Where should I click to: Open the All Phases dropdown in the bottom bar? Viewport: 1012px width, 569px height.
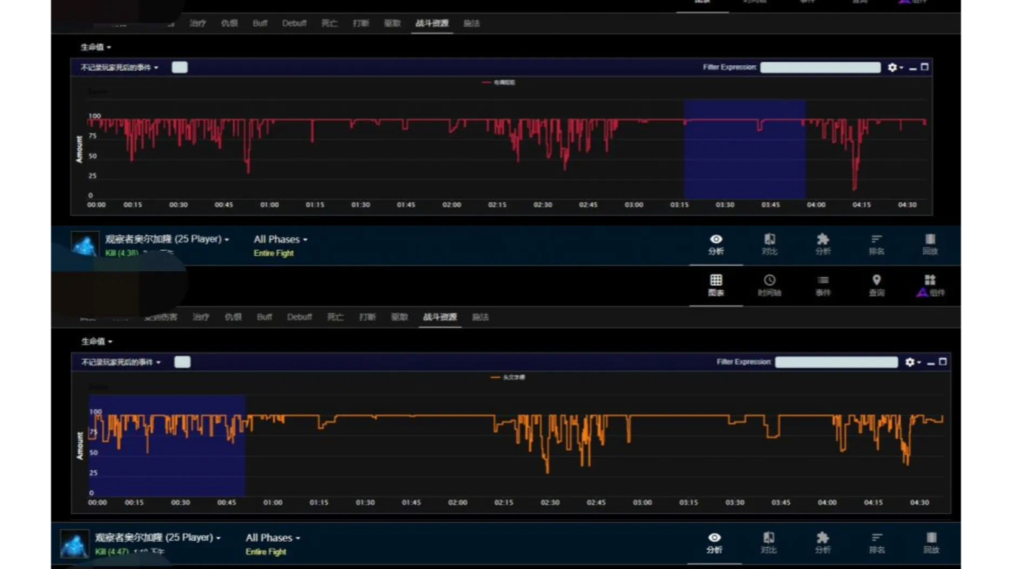pyautogui.click(x=273, y=537)
